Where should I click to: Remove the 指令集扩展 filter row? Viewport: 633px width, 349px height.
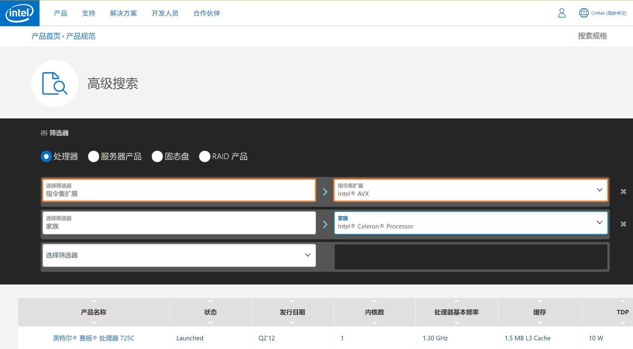[x=623, y=191]
